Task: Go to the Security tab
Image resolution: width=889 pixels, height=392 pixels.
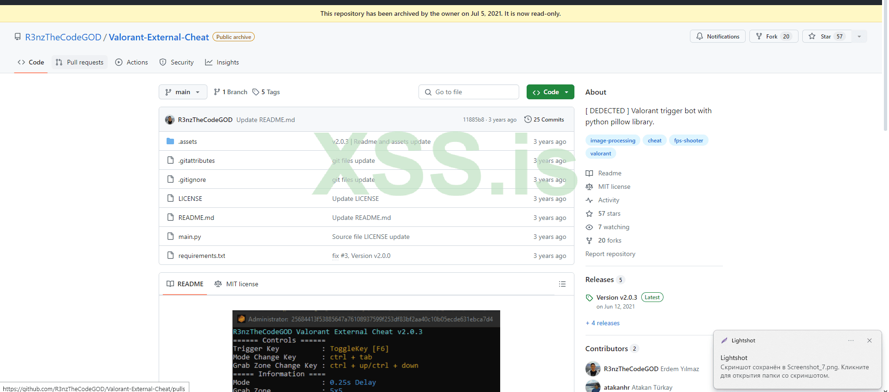Action: tap(176, 62)
